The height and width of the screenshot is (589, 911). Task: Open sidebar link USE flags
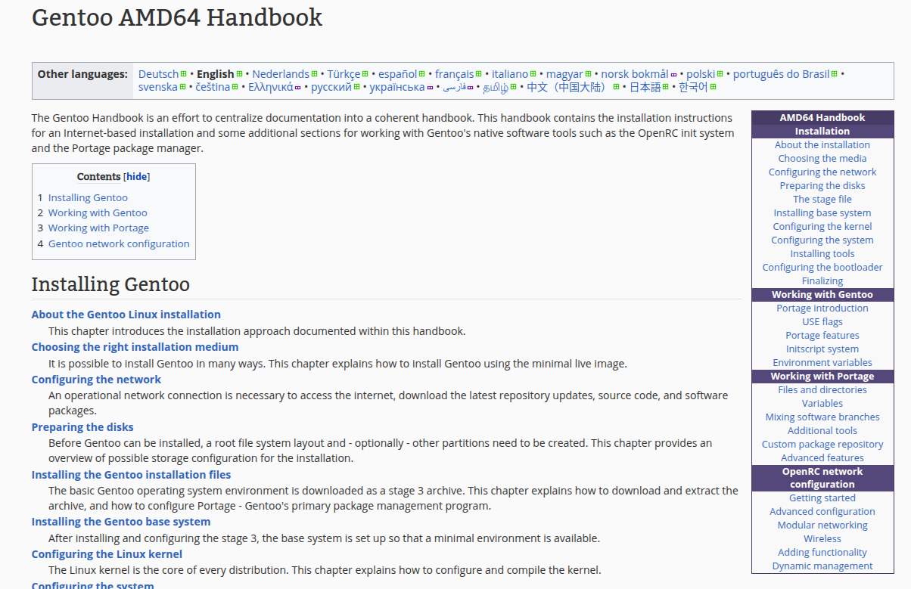click(x=822, y=321)
